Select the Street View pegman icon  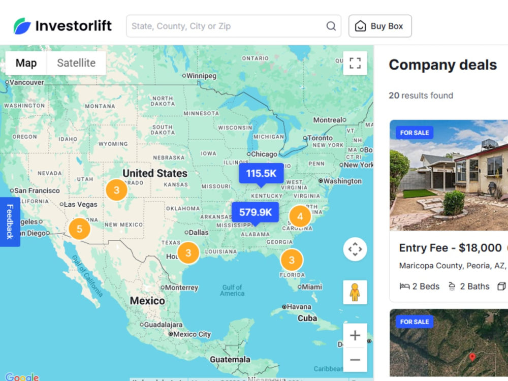click(x=355, y=292)
